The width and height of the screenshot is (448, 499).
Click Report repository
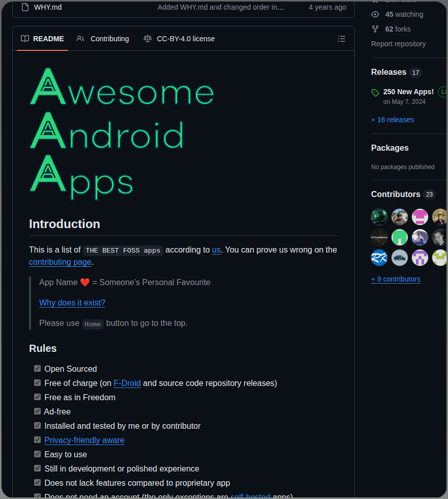click(398, 44)
